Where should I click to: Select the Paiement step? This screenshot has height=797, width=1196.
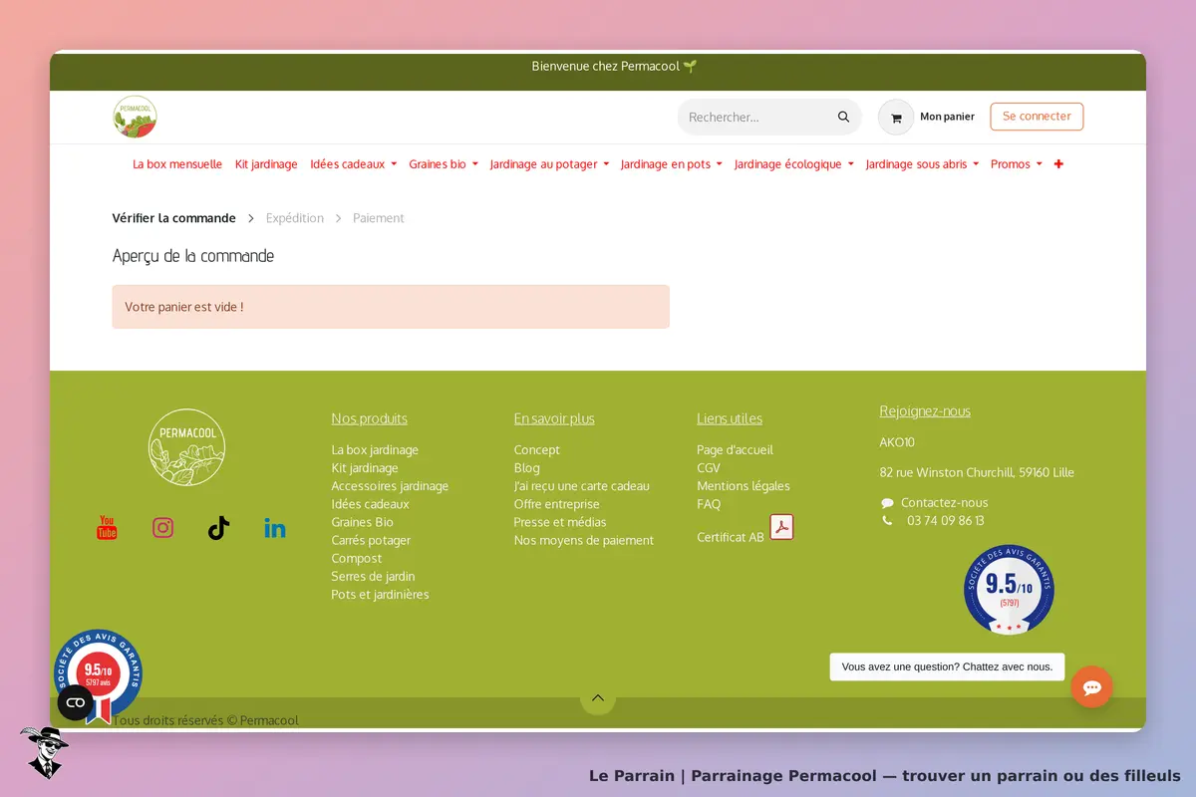click(379, 218)
